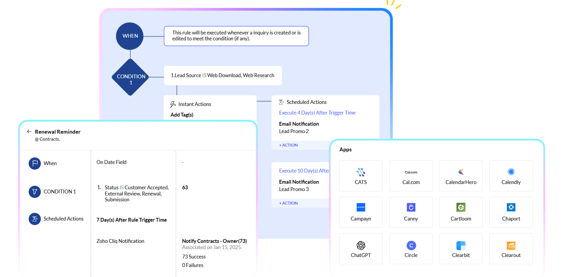Select the When flag icon
The width and height of the screenshot is (563, 277).
34,163
